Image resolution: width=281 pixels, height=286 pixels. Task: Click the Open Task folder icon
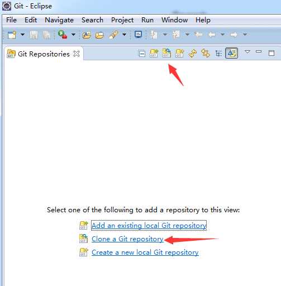point(99,35)
